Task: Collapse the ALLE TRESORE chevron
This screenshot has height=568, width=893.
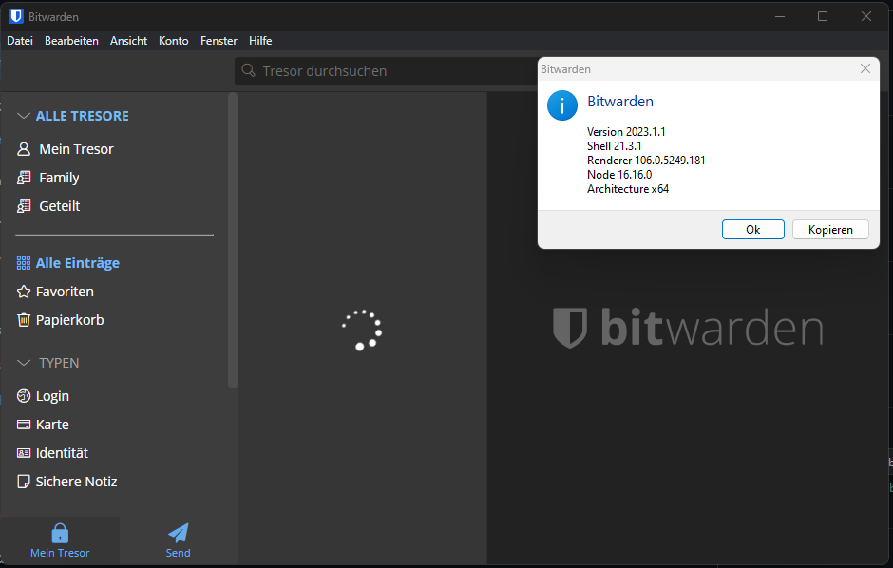Action: pyautogui.click(x=24, y=116)
